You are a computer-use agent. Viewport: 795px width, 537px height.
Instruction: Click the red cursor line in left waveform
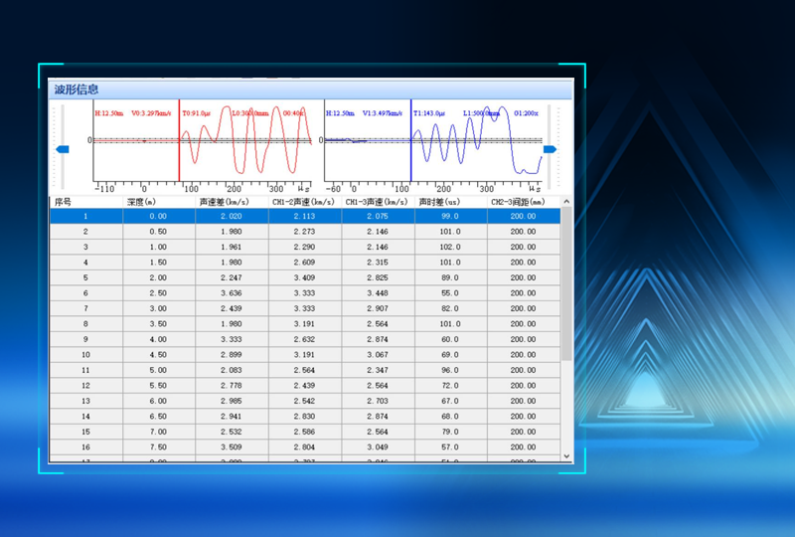(x=179, y=139)
